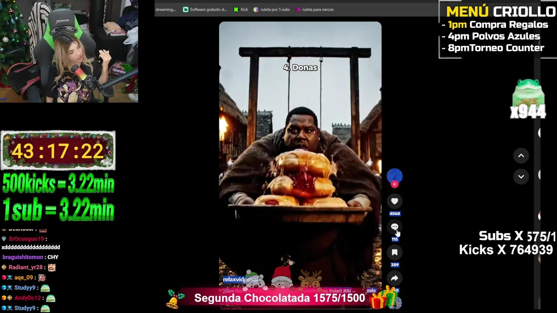Expand video caption with 'más' link
This screenshot has height=313, width=557.
click(x=371, y=290)
